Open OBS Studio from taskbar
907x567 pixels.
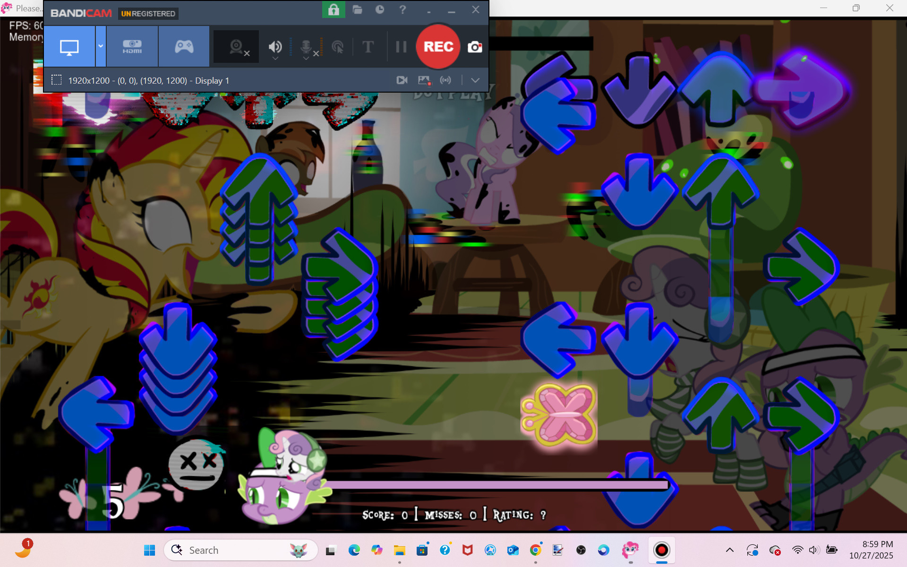581,550
